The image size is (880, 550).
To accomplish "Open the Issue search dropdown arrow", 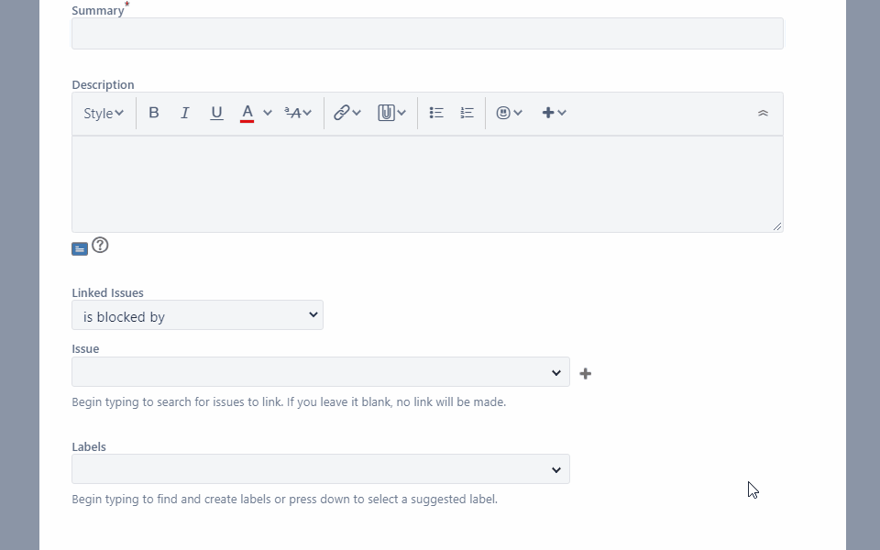I will [x=555, y=372].
